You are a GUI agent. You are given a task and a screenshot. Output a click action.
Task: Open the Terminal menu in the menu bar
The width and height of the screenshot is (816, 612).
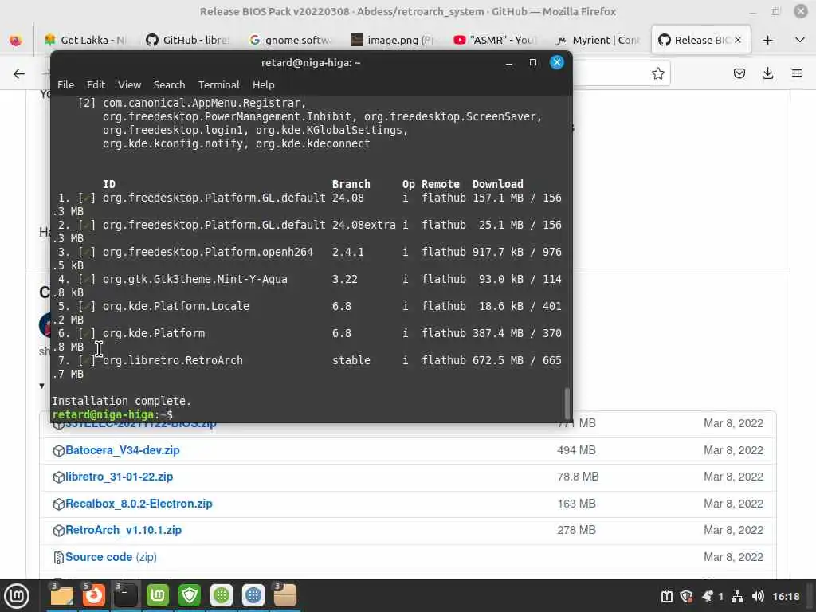click(218, 84)
